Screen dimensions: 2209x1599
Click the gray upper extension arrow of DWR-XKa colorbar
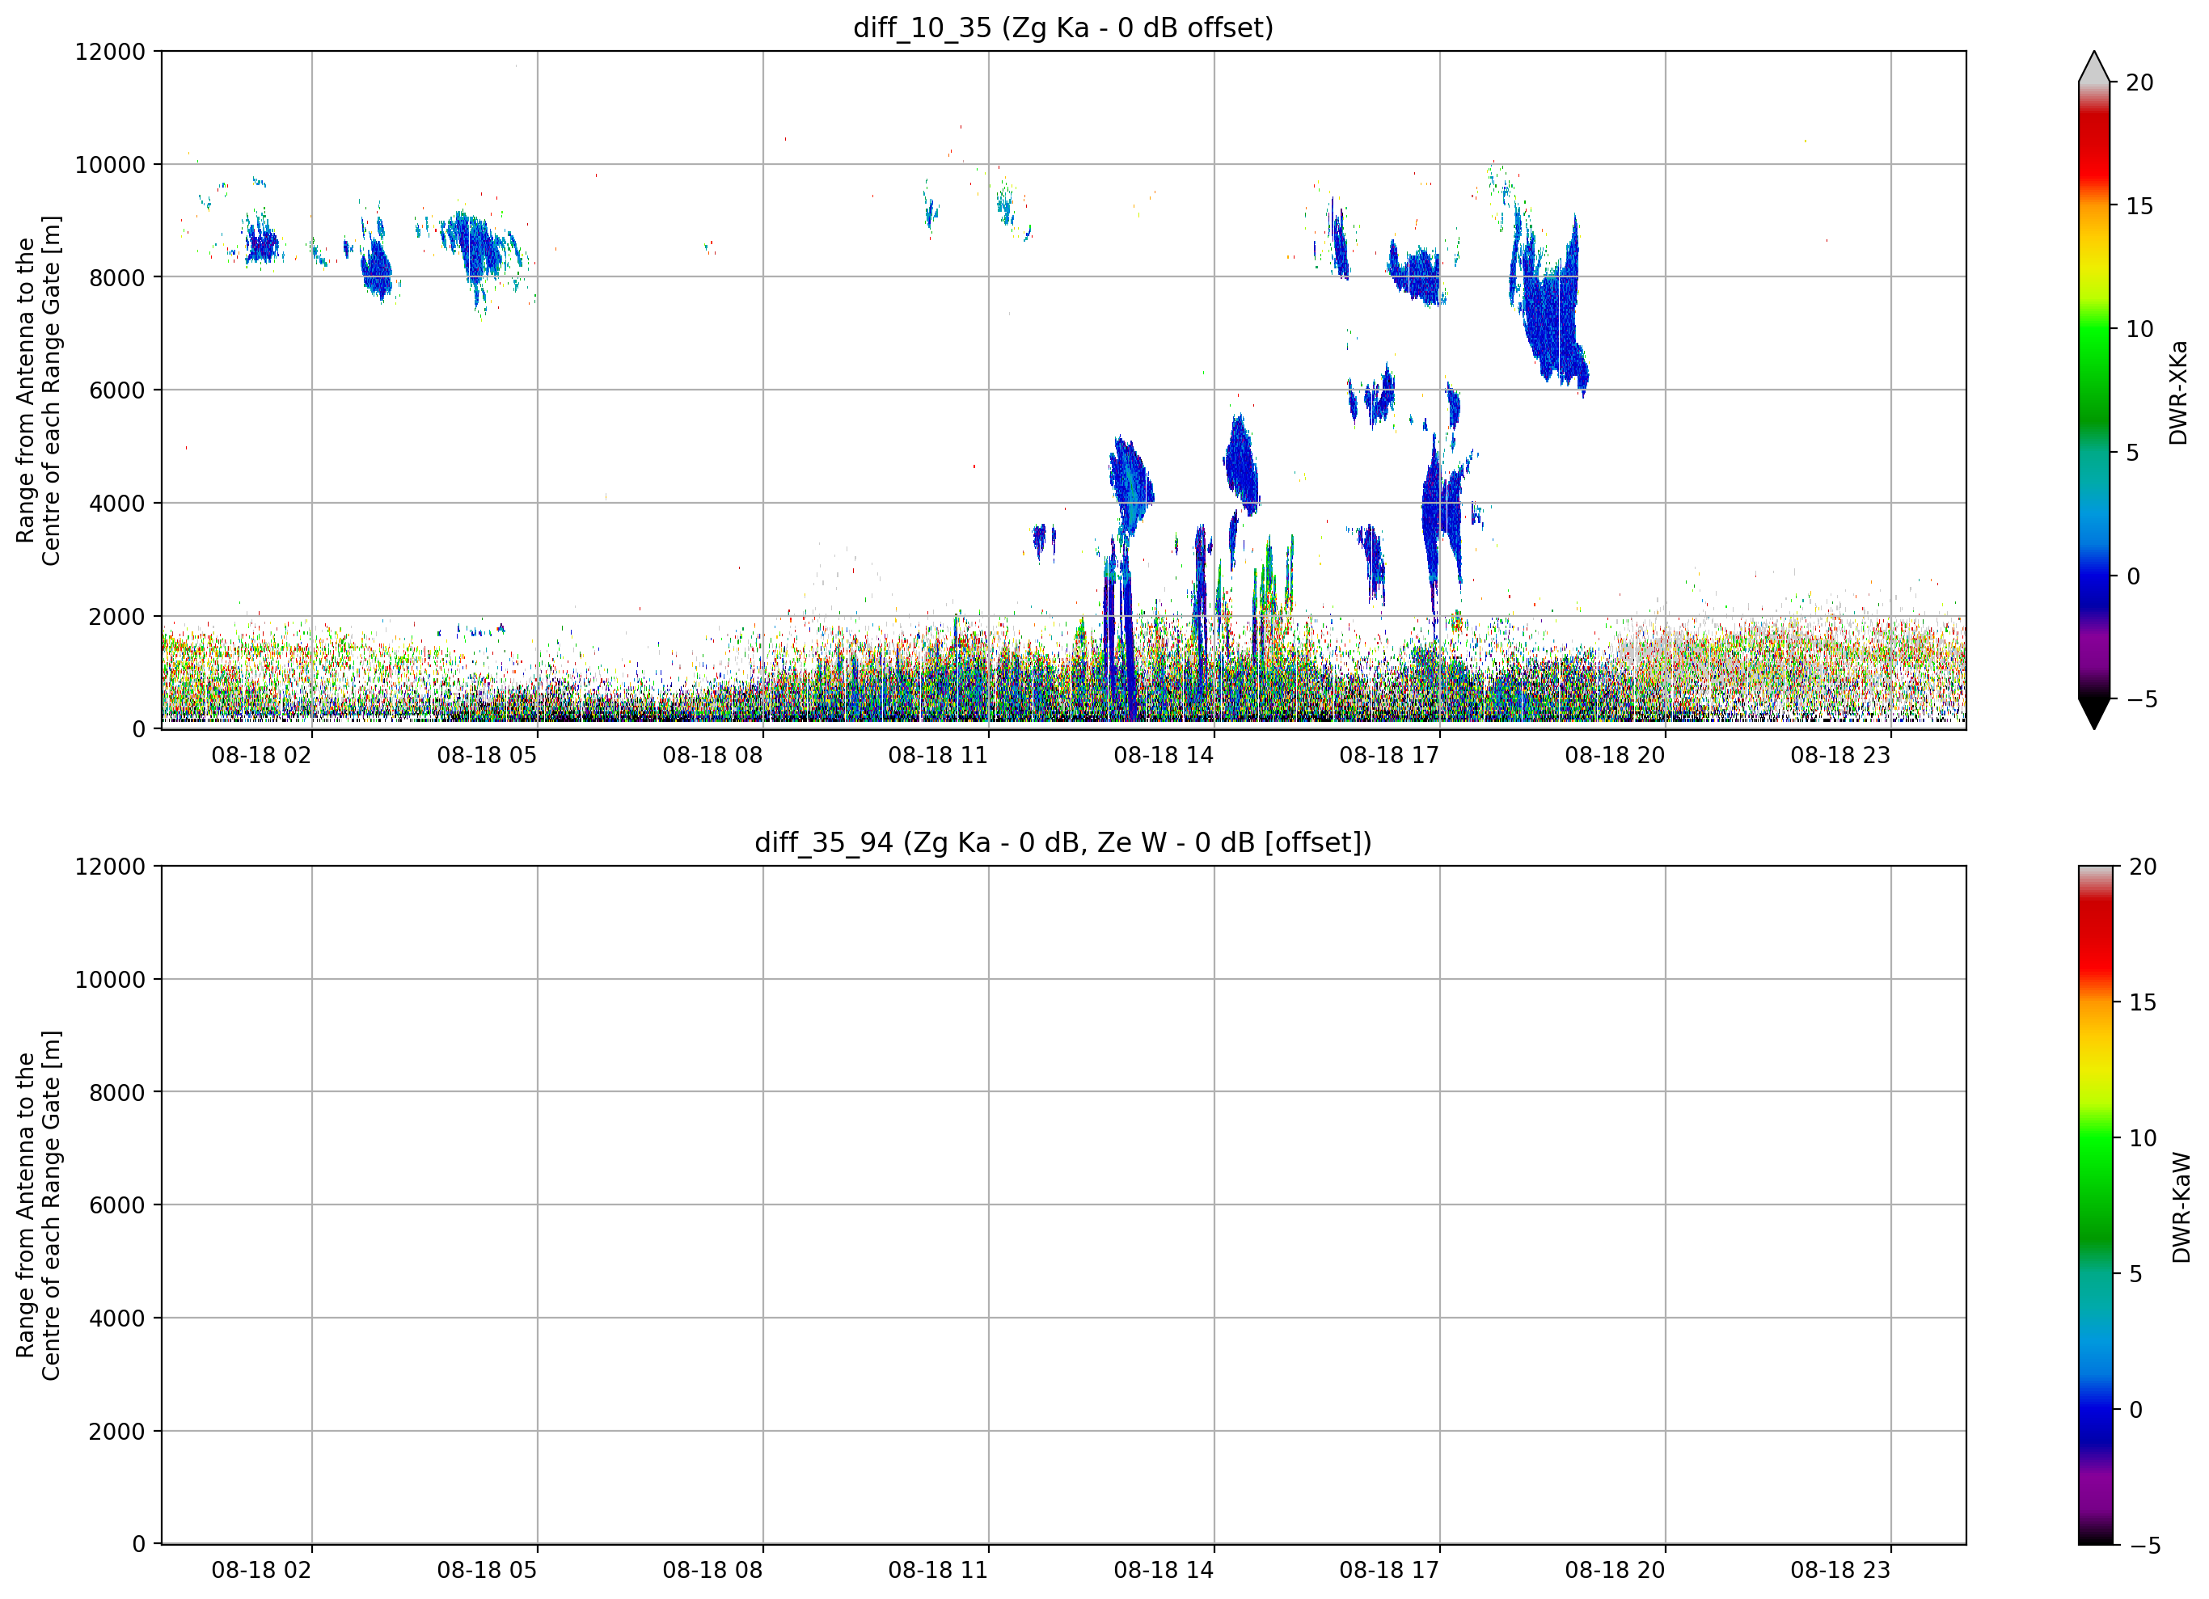[2093, 66]
